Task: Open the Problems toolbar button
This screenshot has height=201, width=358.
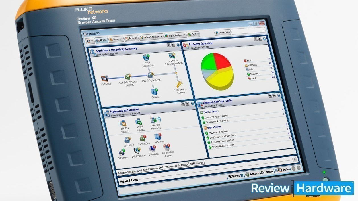Action: 131,38
